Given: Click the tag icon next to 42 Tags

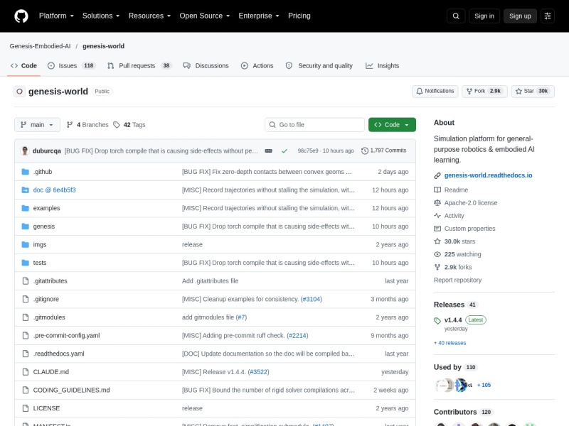Looking at the screenshot, I should (x=117, y=125).
